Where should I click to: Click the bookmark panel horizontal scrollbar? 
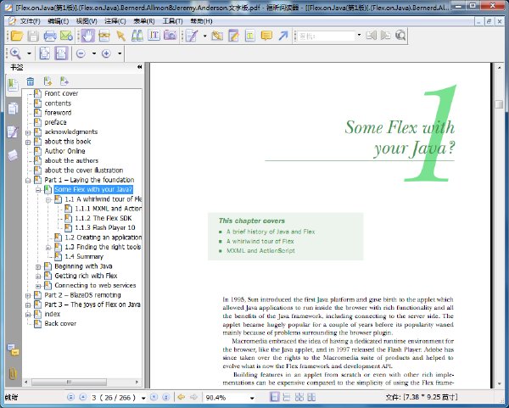(x=69, y=382)
